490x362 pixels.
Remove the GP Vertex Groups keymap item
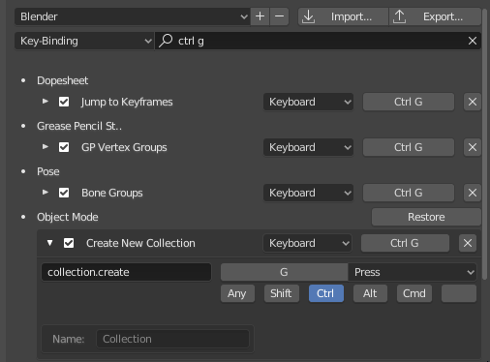(473, 147)
